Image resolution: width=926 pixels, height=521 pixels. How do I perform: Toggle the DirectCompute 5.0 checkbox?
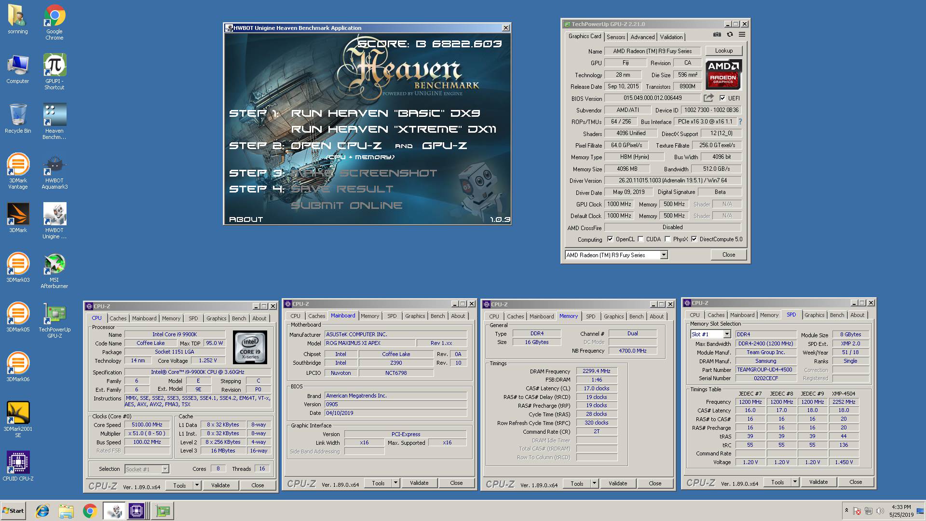(x=694, y=239)
